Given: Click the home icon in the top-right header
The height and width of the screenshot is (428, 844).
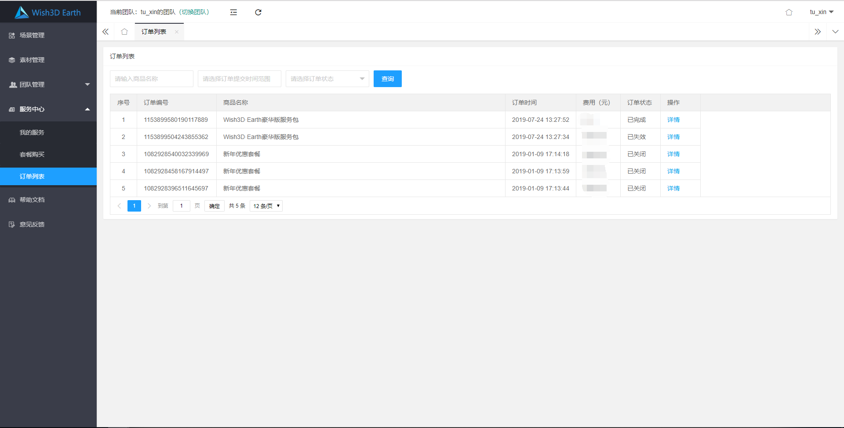Looking at the screenshot, I should point(789,12).
